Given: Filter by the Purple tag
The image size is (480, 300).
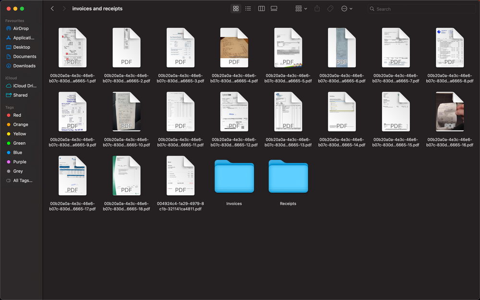Looking at the screenshot, I should tap(20, 162).
